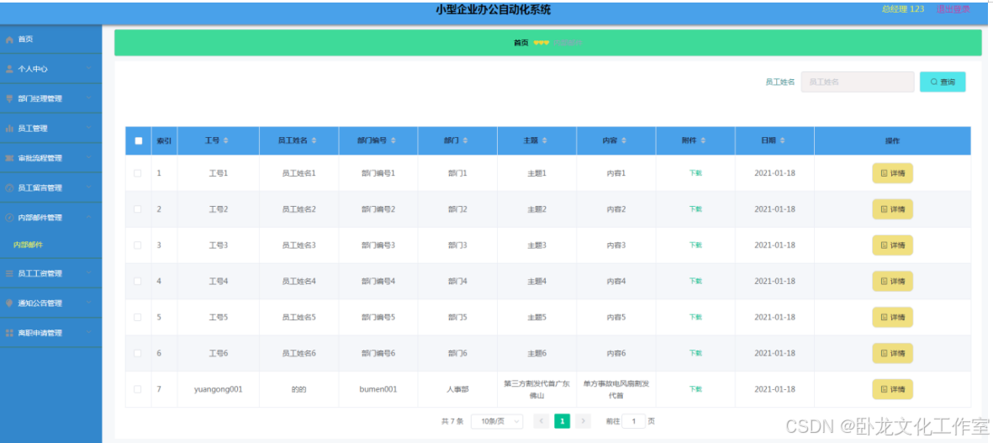The width and height of the screenshot is (993, 443).
Task: Sort by 员工姓名 column arrows
Action: [x=314, y=140]
